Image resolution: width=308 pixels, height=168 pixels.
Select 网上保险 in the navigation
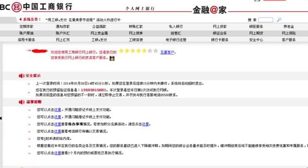289,33
